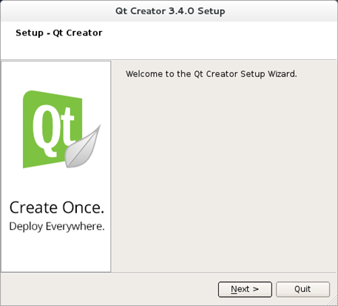Click the "Qt Creator 3.4.0 Setup" title bar
Screen dimensions: 338x306
(x=170, y=11)
